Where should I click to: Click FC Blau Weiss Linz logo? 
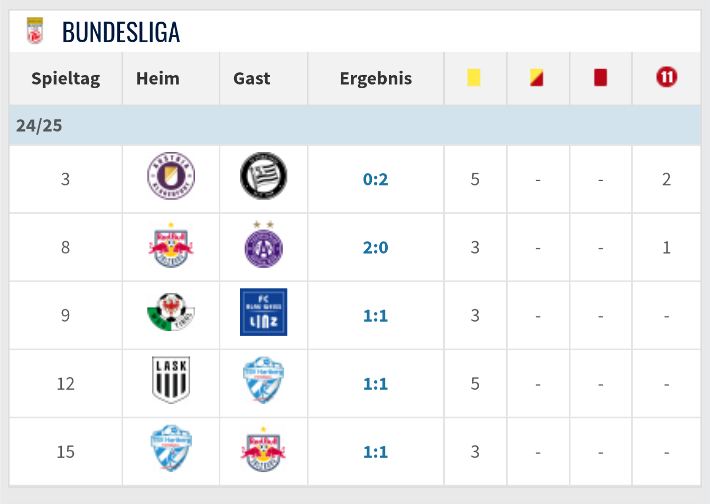point(263,312)
